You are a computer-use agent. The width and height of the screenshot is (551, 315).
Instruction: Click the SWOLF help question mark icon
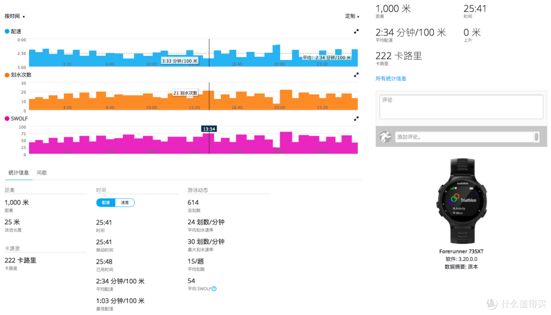click(x=214, y=289)
